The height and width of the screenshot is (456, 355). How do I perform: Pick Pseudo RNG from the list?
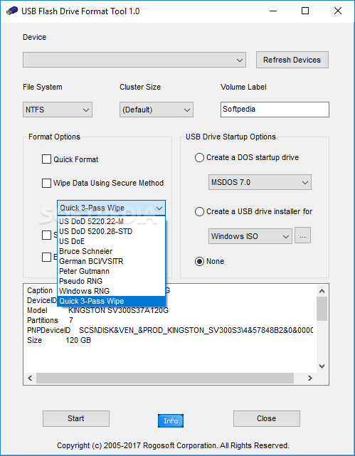(112, 281)
